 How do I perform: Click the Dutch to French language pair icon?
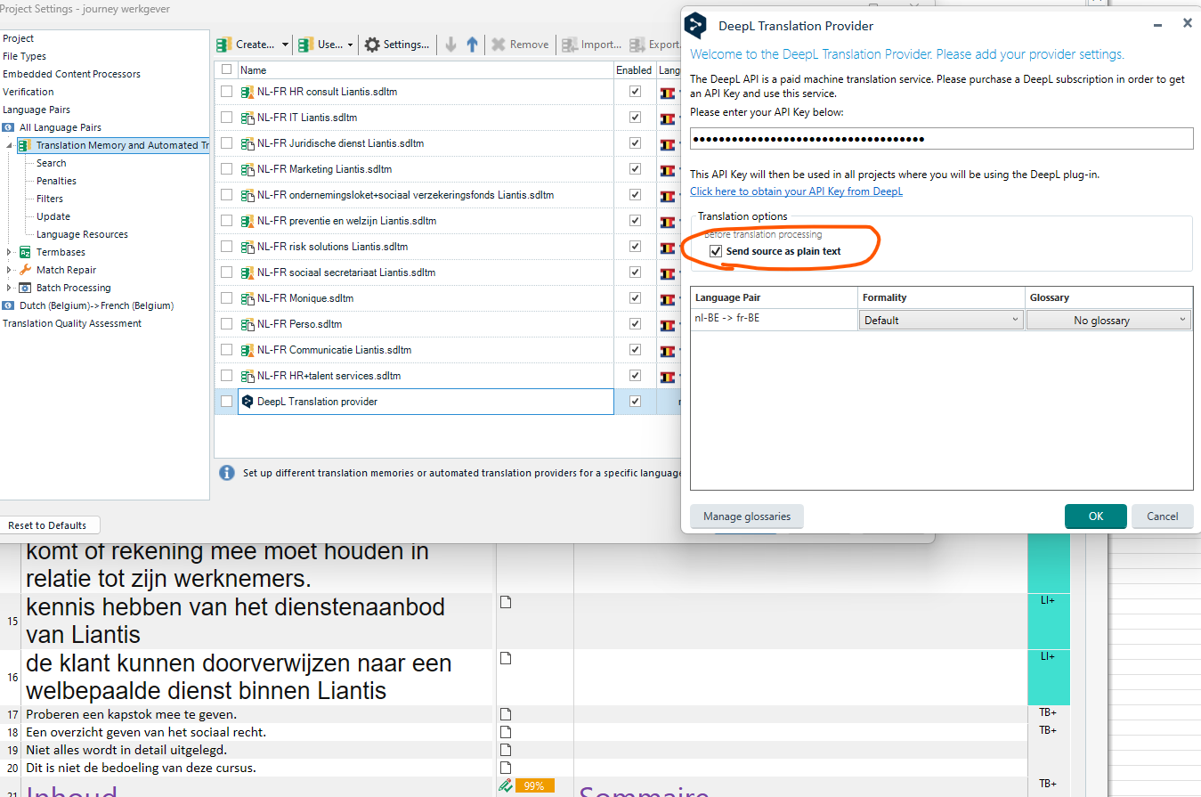[x=9, y=305]
